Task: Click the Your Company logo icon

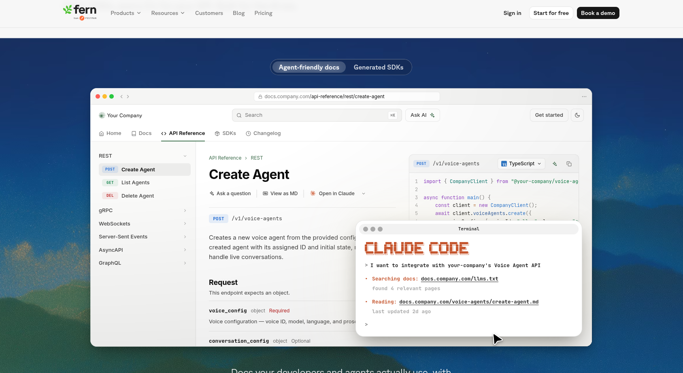Action: (102, 116)
